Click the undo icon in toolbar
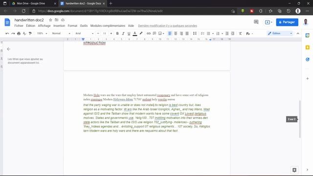313x176 pixels. [x=7, y=34]
